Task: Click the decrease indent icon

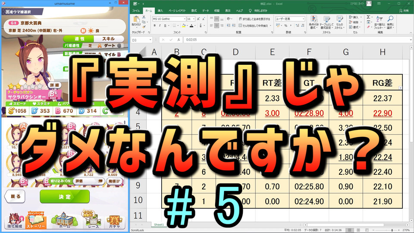Action: (229, 25)
